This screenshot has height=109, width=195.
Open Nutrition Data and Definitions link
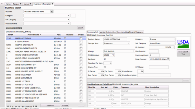(x=99, y=84)
